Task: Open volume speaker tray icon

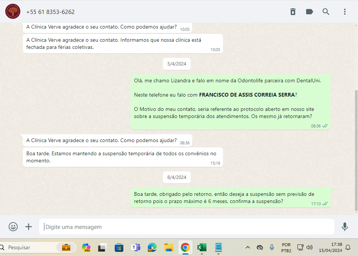Action: click(309, 247)
